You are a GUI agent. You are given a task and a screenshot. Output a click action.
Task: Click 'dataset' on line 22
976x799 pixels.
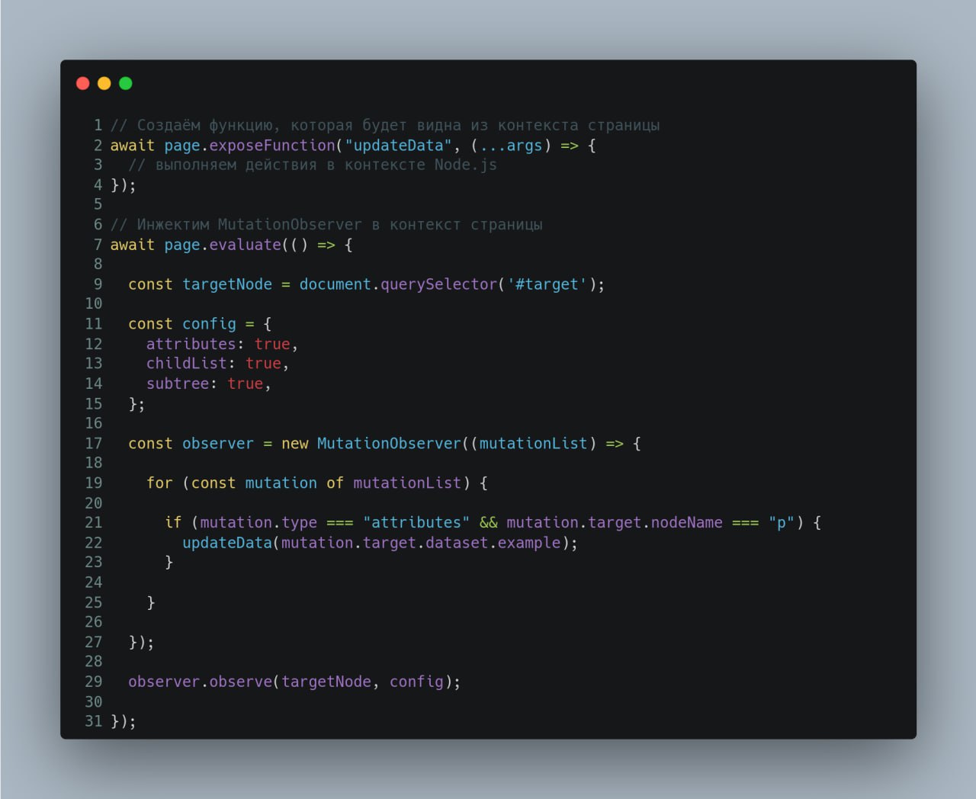[457, 543]
